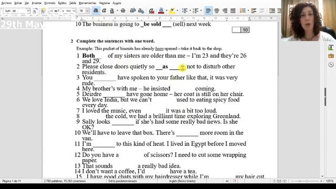Open the Insertar menu
Viewport: 336px width, 189px height.
coord(36,3)
